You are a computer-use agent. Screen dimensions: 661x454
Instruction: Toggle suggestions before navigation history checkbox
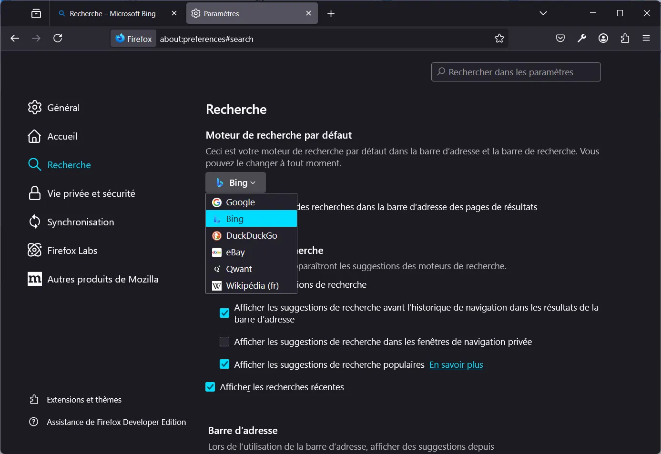coord(224,313)
